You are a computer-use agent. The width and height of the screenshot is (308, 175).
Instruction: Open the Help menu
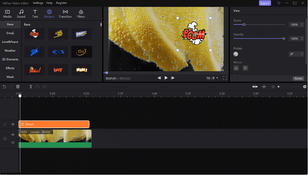[49, 3]
